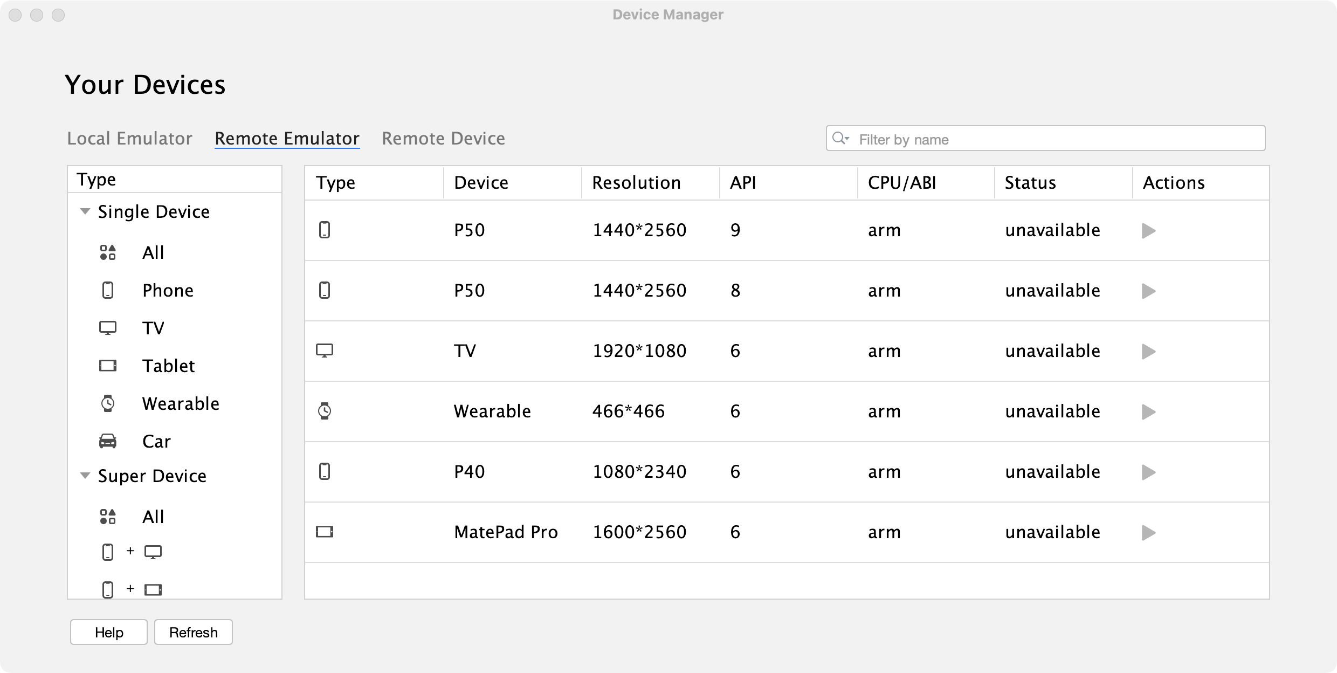Screen dimensions: 1337x673
Task: Click API value 8 cell
Action: pyautogui.click(x=735, y=291)
